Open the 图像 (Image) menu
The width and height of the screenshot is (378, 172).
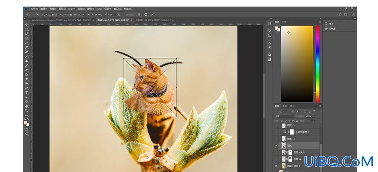53,9
